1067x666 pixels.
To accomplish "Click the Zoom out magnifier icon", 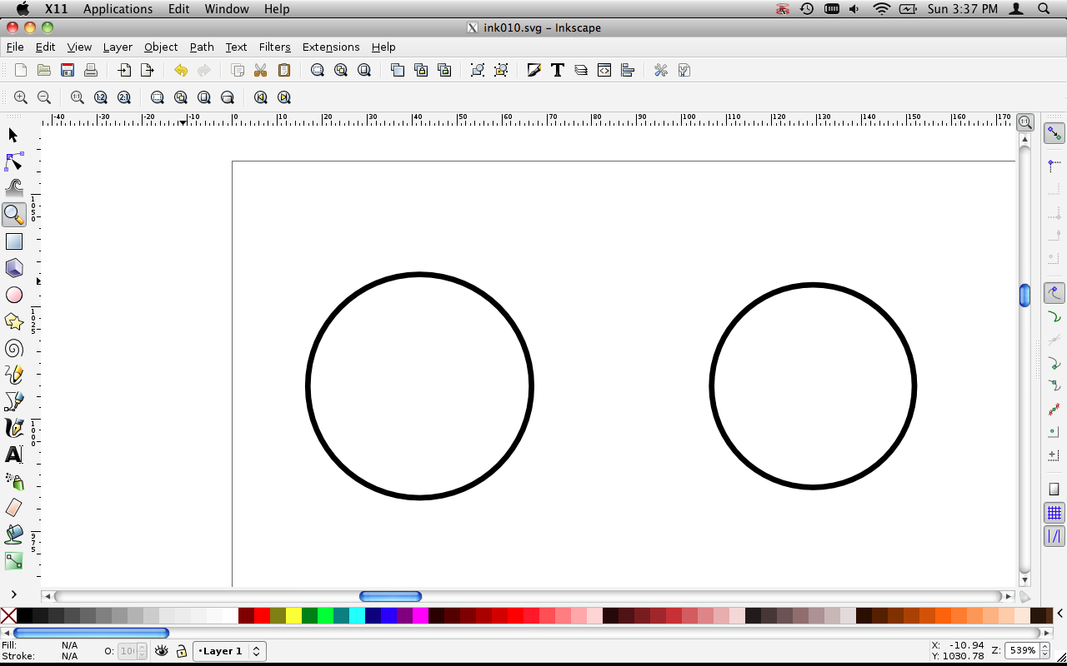I will click(x=44, y=97).
